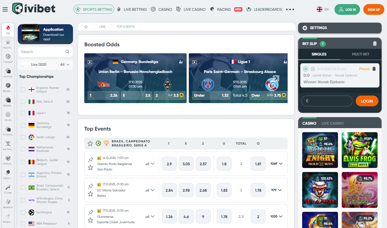Favorite the EC Vitoria Salvador match
387x228 pixels.
click(x=90, y=194)
